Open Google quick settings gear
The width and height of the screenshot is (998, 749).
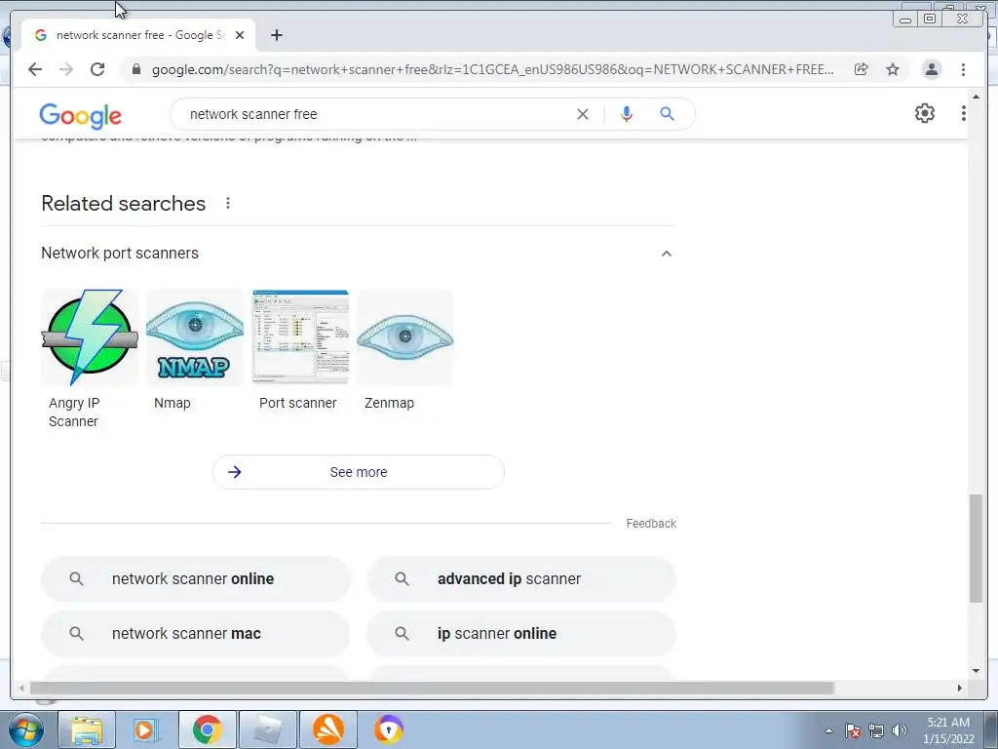click(x=925, y=113)
